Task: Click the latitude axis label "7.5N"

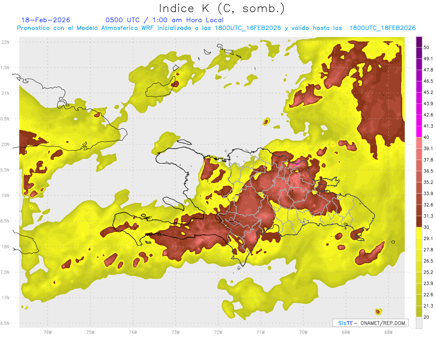Action: click(5, 272)
